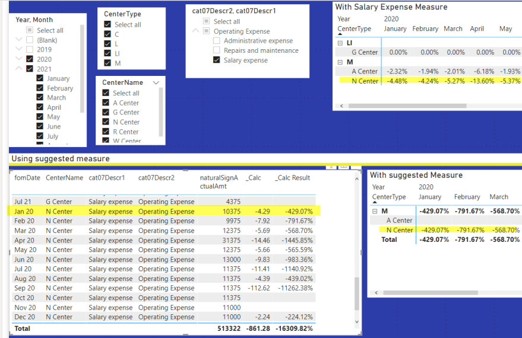Screen dimensions: 522x338
Task: Select the '-429.07%' cell in the Jan 20 row
Action: coord(299,211)
